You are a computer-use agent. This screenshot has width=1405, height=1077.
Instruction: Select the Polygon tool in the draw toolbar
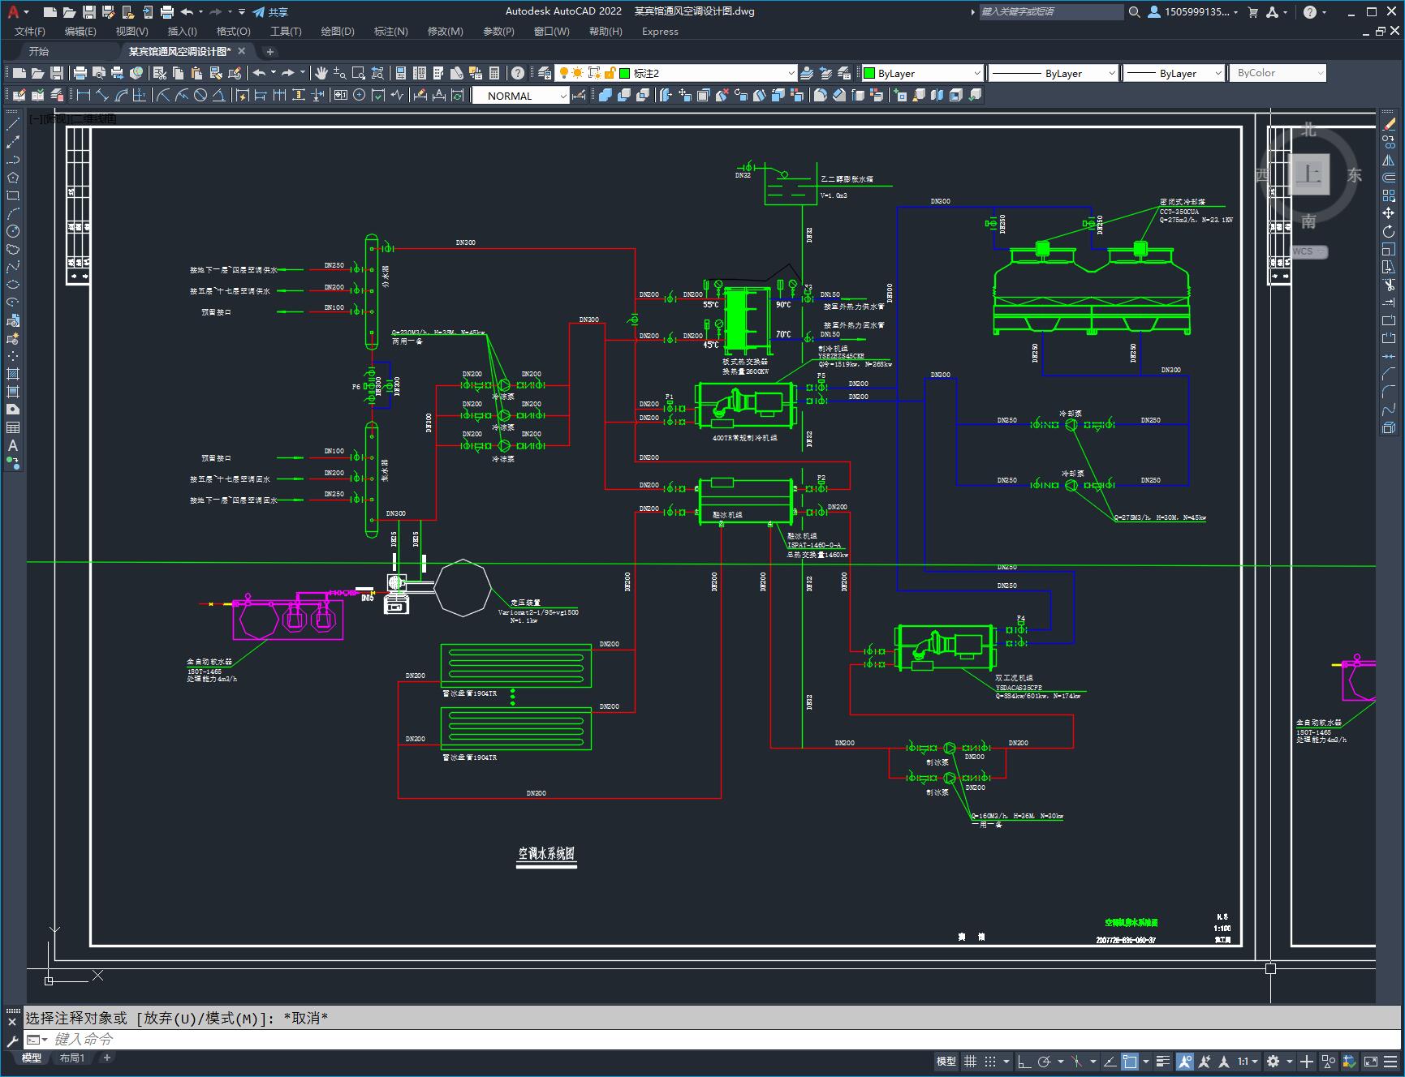(13, 178)
